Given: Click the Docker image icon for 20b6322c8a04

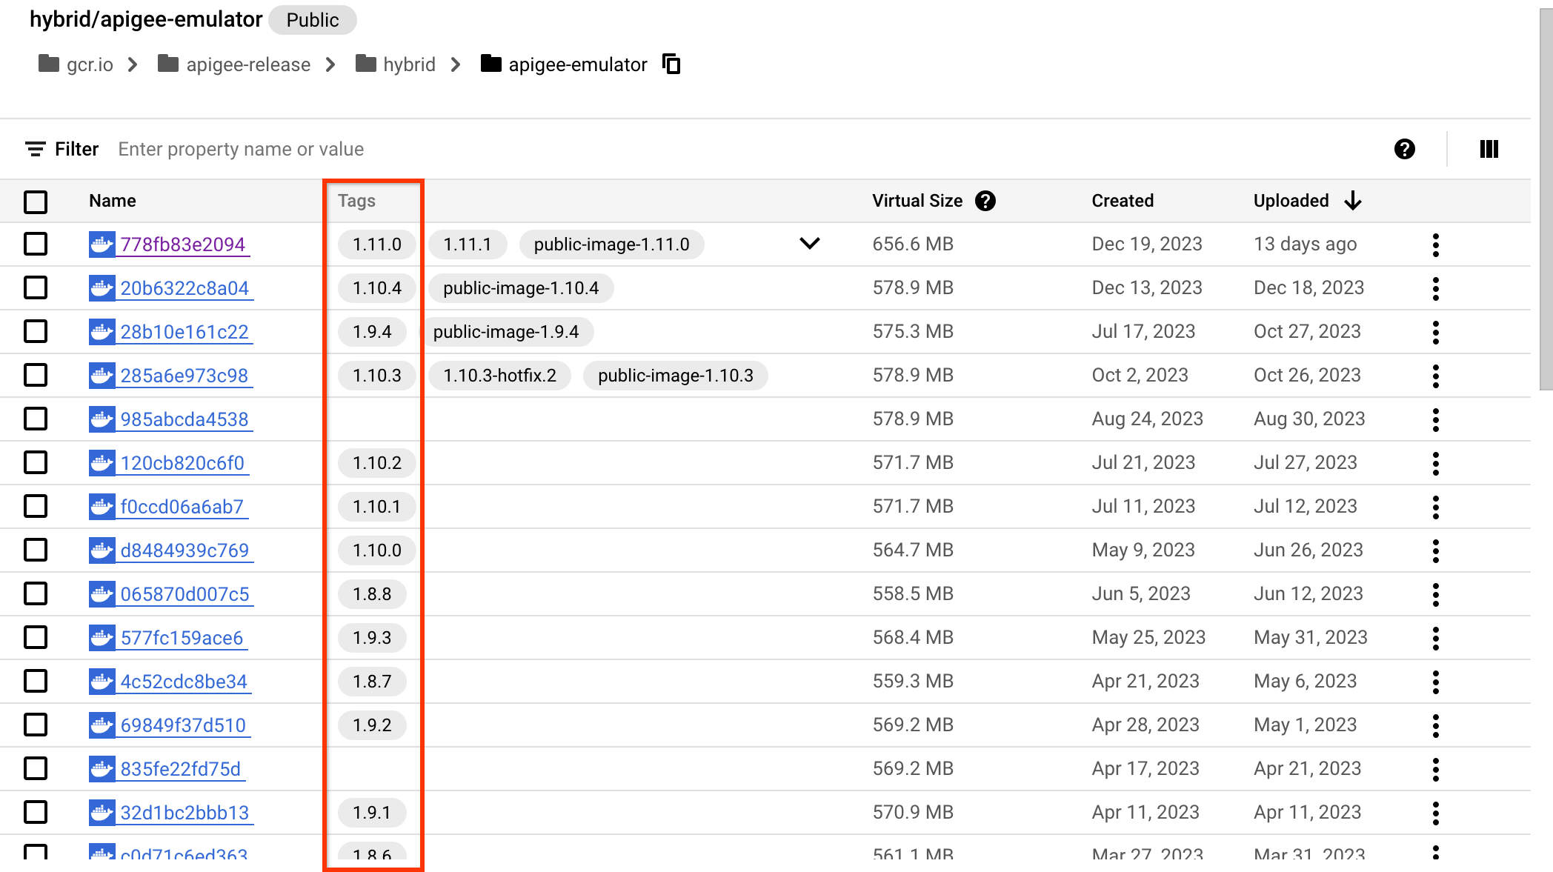Looking at the screenshot, I should coord(102,288).
